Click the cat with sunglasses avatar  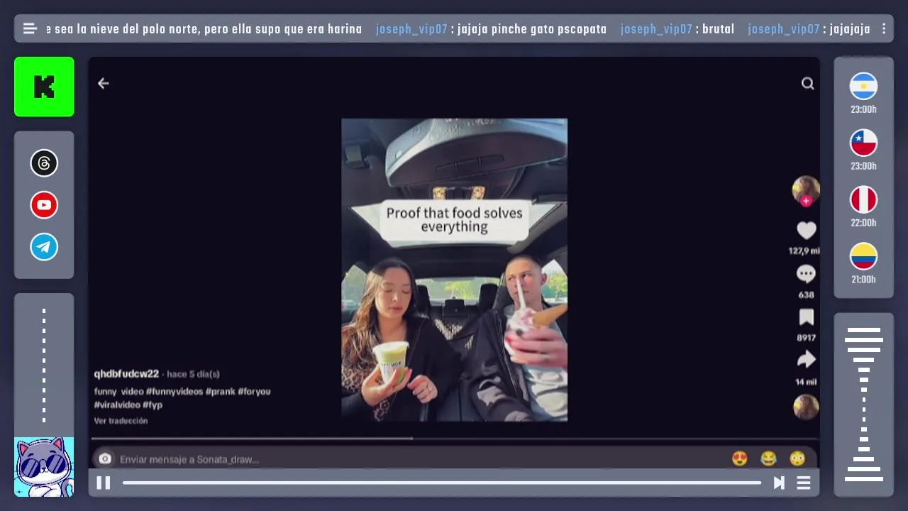pos(44,466)
